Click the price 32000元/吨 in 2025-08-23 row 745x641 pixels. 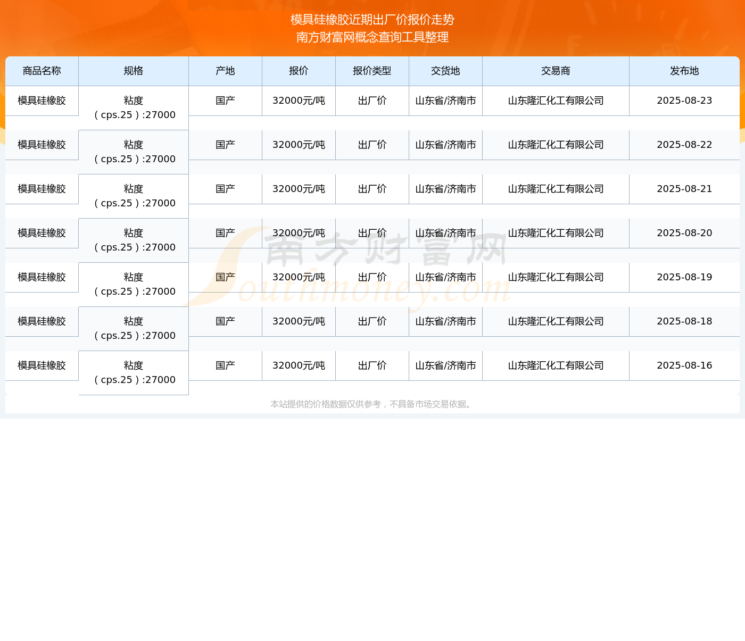coord(299,101)
